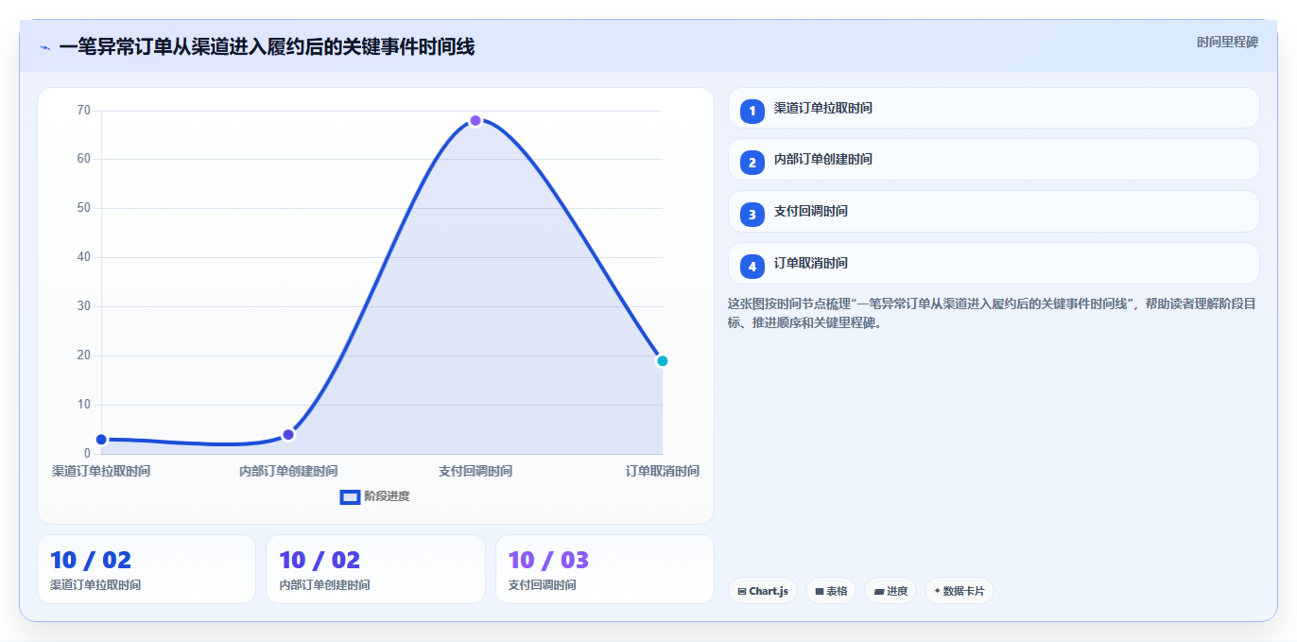
Task: Click the 10 / 03 card for 支付回调时间
Action: click(605, 569)
